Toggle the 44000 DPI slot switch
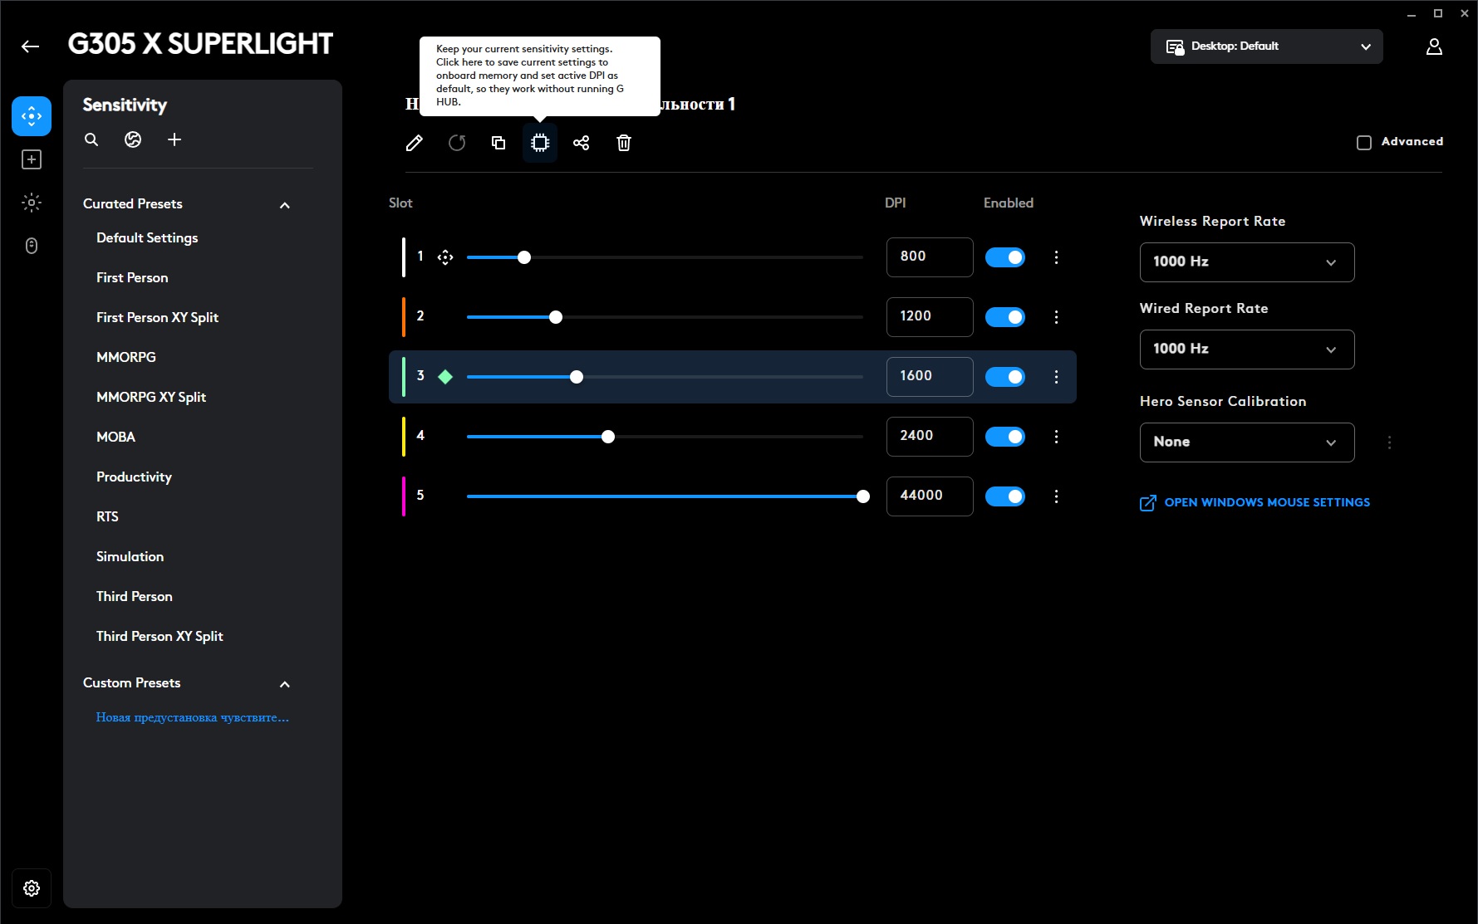 (x=1005, y=496)
